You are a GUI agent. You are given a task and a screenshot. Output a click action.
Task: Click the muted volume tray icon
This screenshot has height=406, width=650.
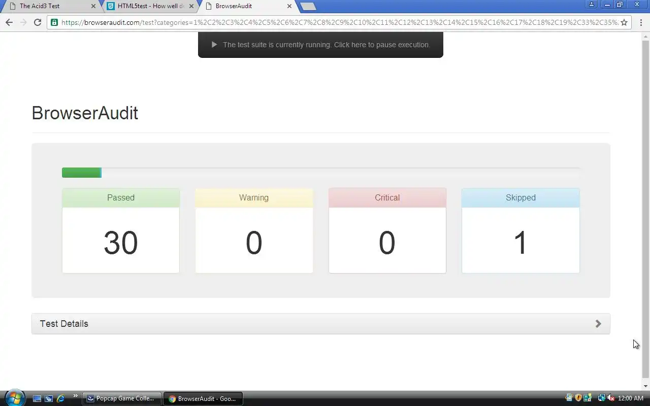coord(611,398)
